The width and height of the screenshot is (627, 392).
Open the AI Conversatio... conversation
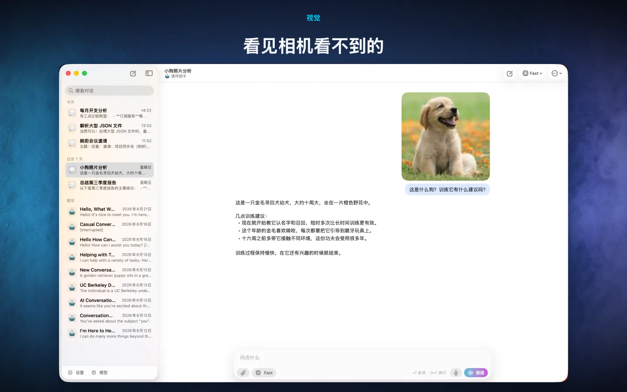[x=110, y=303]
